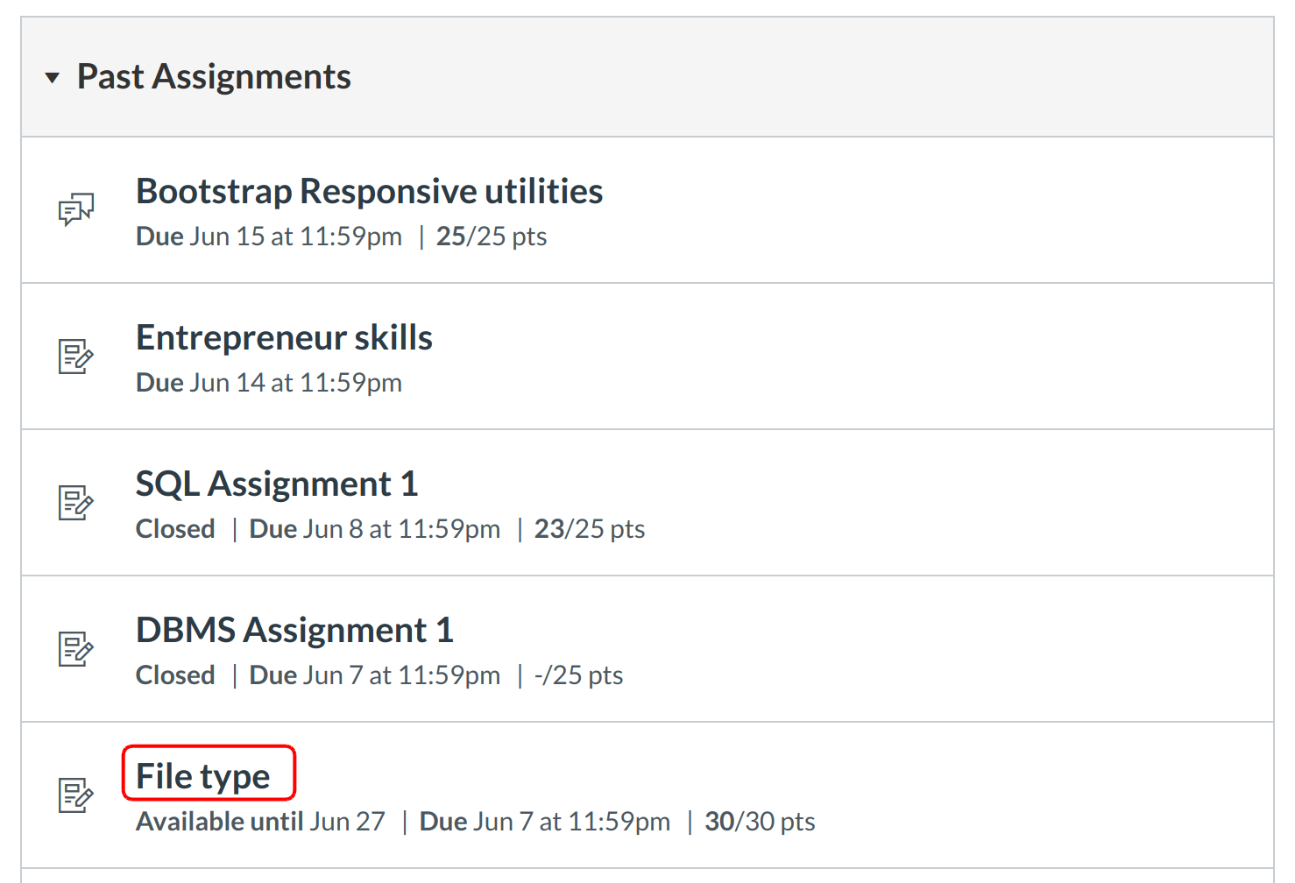Click the Closed label on SQL Assignment 1

[175, 529]
